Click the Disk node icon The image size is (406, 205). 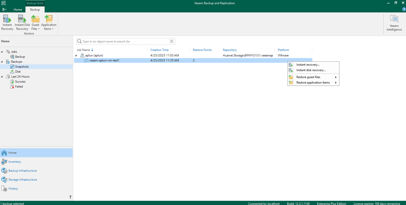point(12,72)
